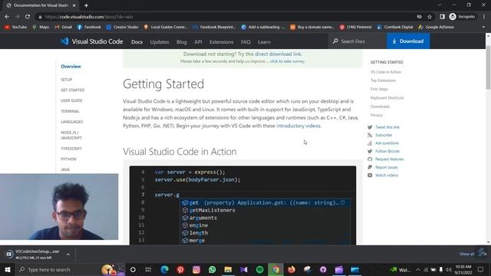Viewport: 491px width, 276px height.
Task: Reload the page with the refresh icon
Action: click(x=28, y=17)
